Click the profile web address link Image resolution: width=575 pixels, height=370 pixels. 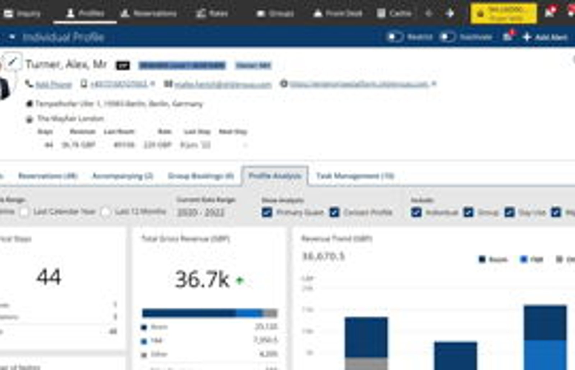359,84
